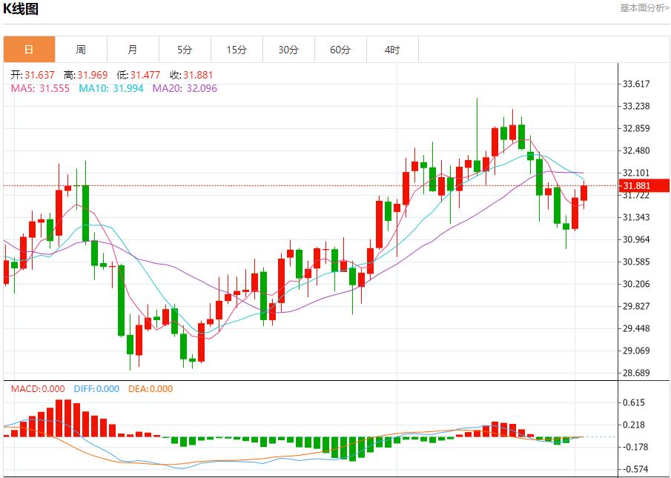The width and height of the screenshot is (671, 478).
Task: Click the 33.617 price axis label
Action: pyautogui.click(x=636, y=84)
